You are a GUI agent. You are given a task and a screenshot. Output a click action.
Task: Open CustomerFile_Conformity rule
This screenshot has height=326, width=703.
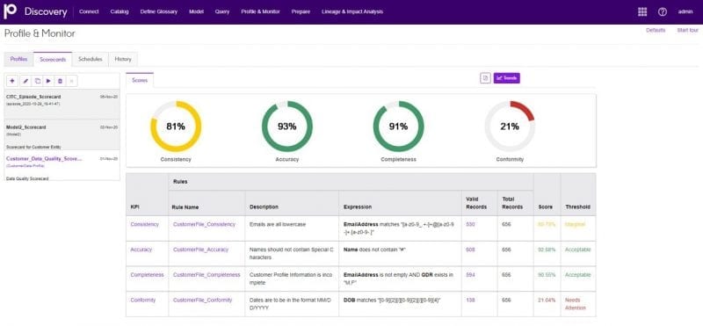click(203, 300)
